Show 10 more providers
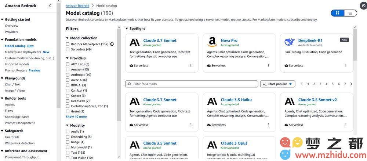 pos(76,117)
